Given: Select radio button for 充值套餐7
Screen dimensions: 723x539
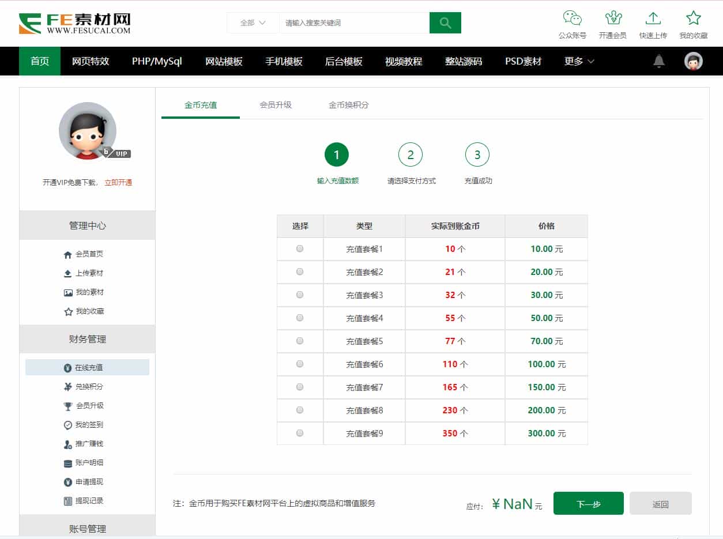Looking at the screenshot, I should [300, 387].
